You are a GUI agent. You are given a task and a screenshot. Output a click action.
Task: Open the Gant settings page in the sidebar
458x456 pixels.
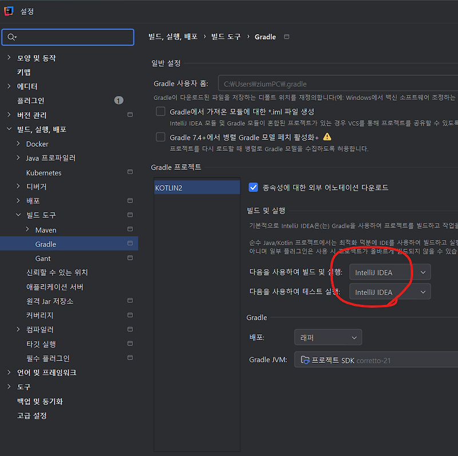click(x=41, y=258)
